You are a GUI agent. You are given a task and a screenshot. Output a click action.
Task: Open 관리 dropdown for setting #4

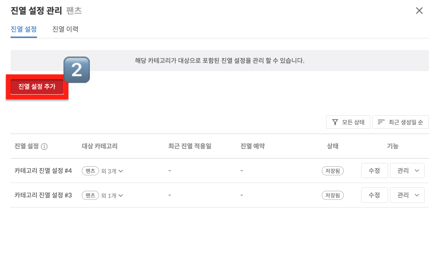[407, 171]
